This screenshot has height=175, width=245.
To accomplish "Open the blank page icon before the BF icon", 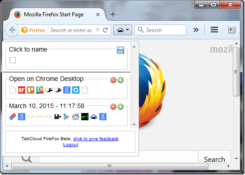I will pyautogui.click(x=13, y=90).
